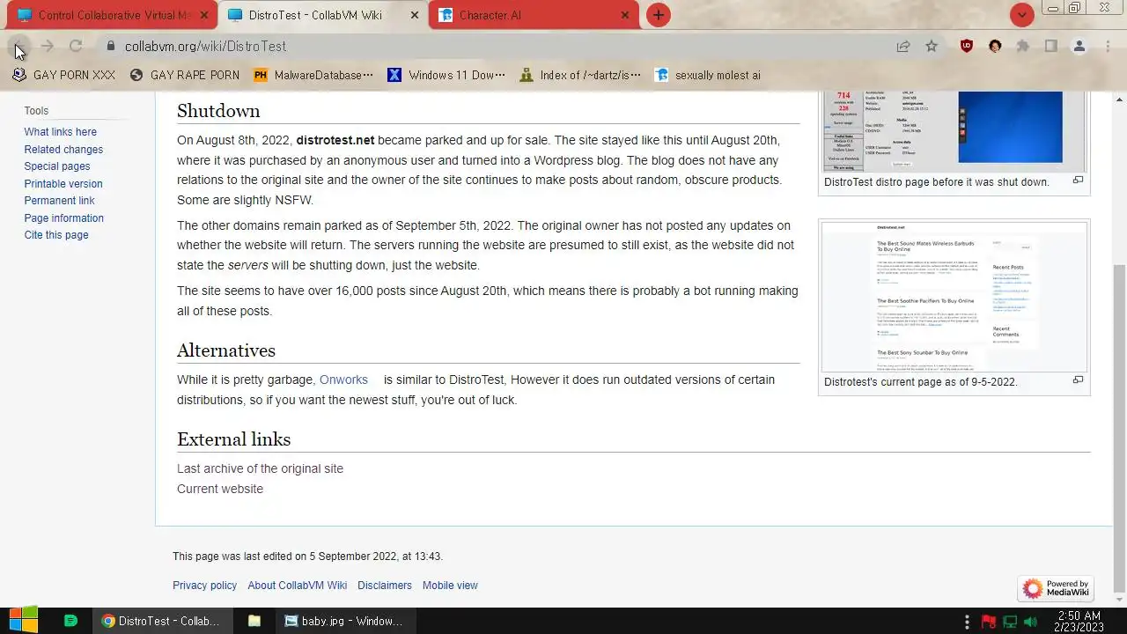1127x634 pixels.
Task: Open the network tray icon
Action: coord(1011,621)
